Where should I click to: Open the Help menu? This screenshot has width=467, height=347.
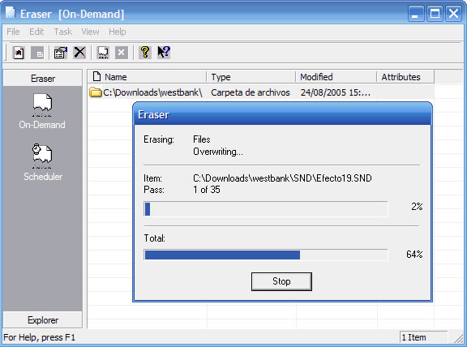click(x=117, y=32)
